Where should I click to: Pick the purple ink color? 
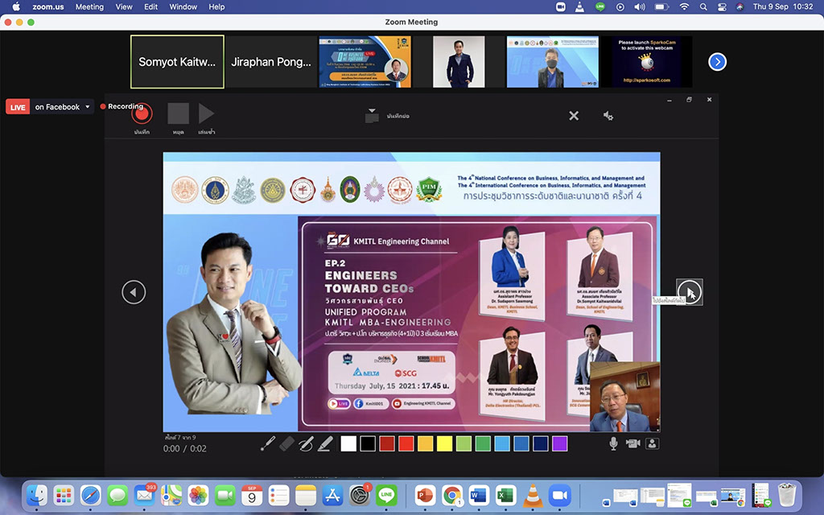560,444
